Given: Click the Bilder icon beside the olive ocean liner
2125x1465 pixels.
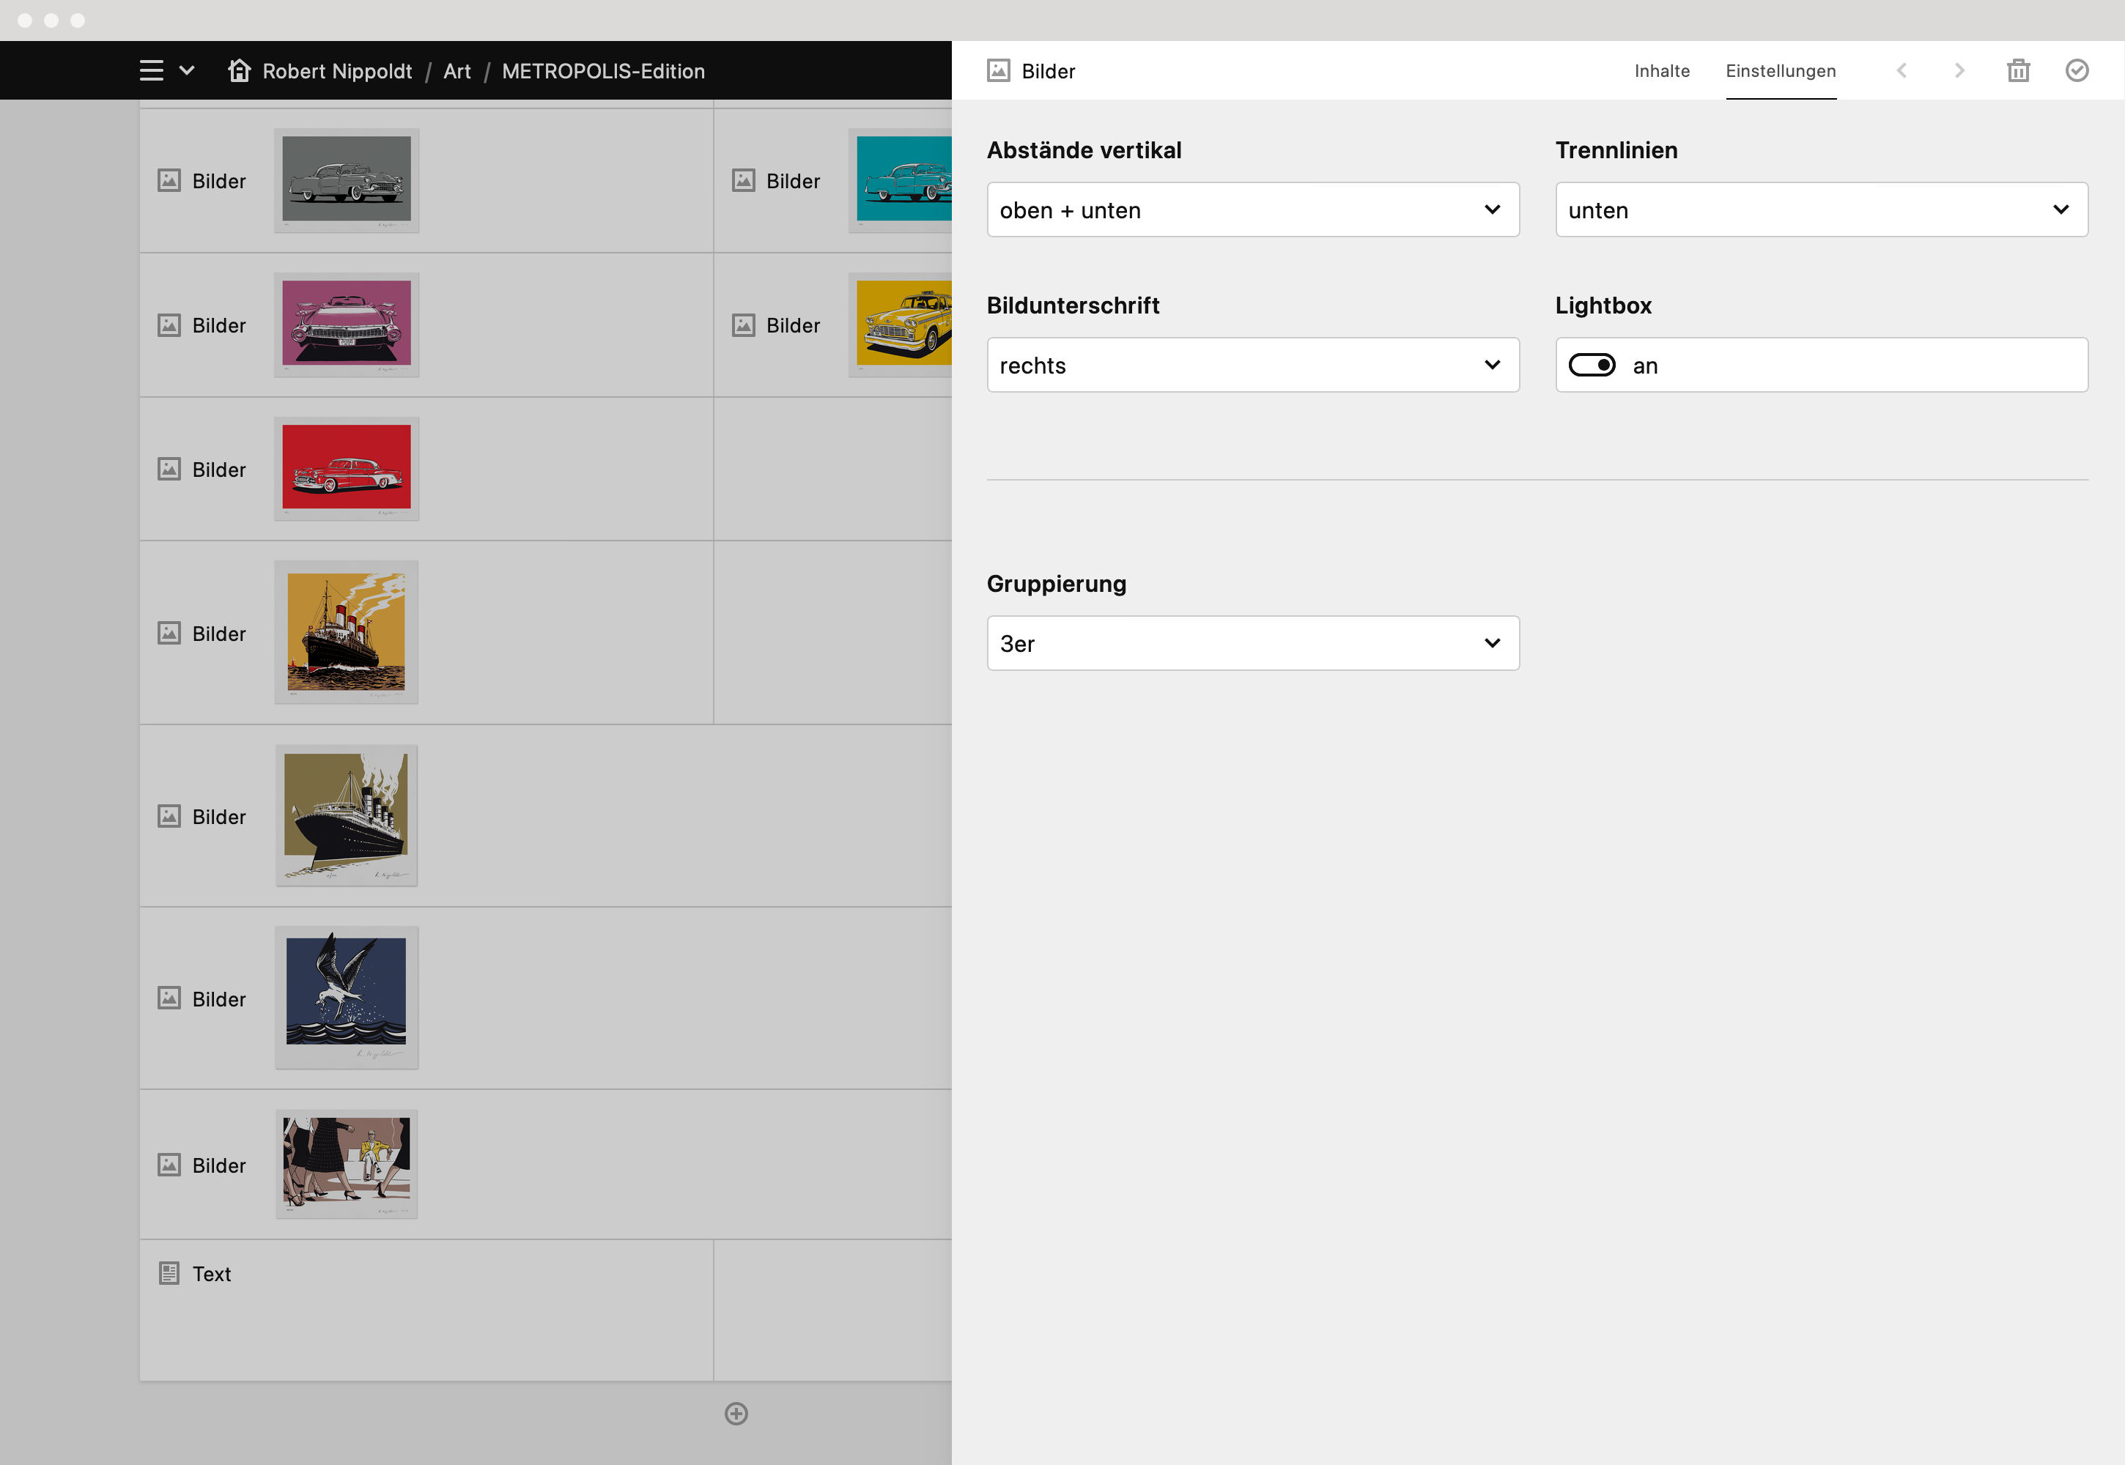Looking at the screenshot, I should pos(169,816).
